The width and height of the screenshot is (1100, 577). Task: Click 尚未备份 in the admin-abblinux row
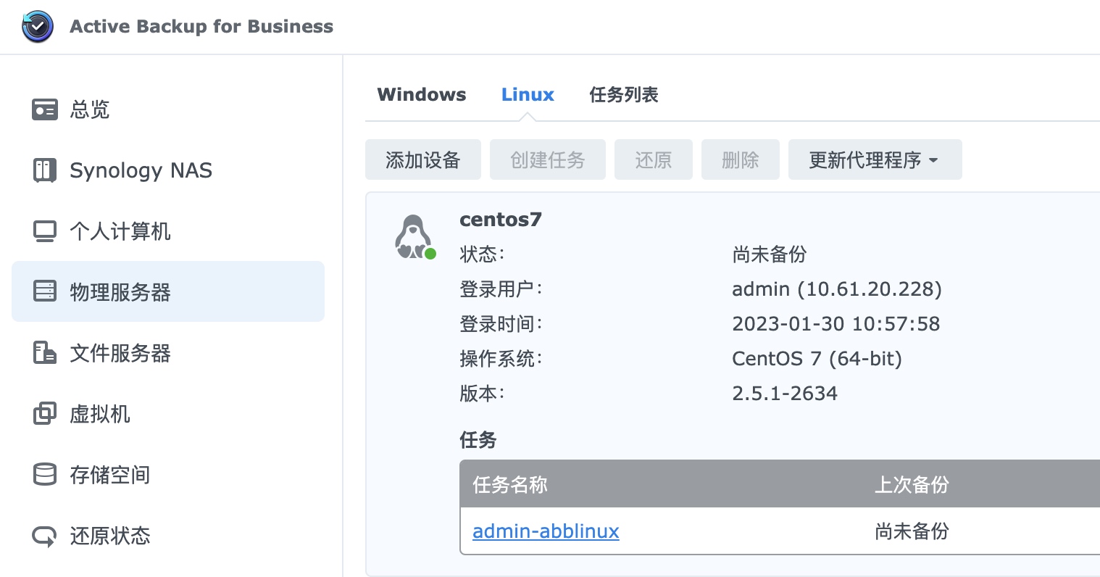click(912, 531)
